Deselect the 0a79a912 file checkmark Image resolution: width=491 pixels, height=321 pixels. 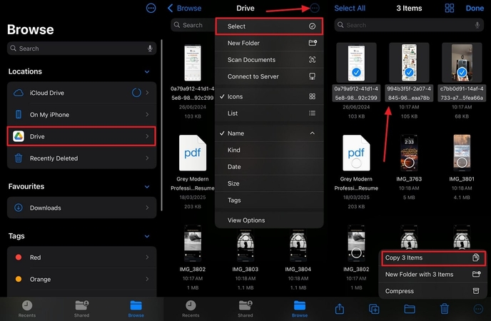356,72
